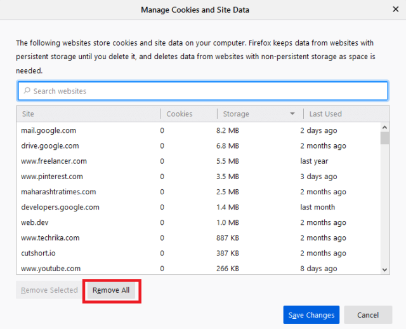The image size is (406, 329).
Task: Click the 1.0 MB storage value
Action: tap(228, 222)
